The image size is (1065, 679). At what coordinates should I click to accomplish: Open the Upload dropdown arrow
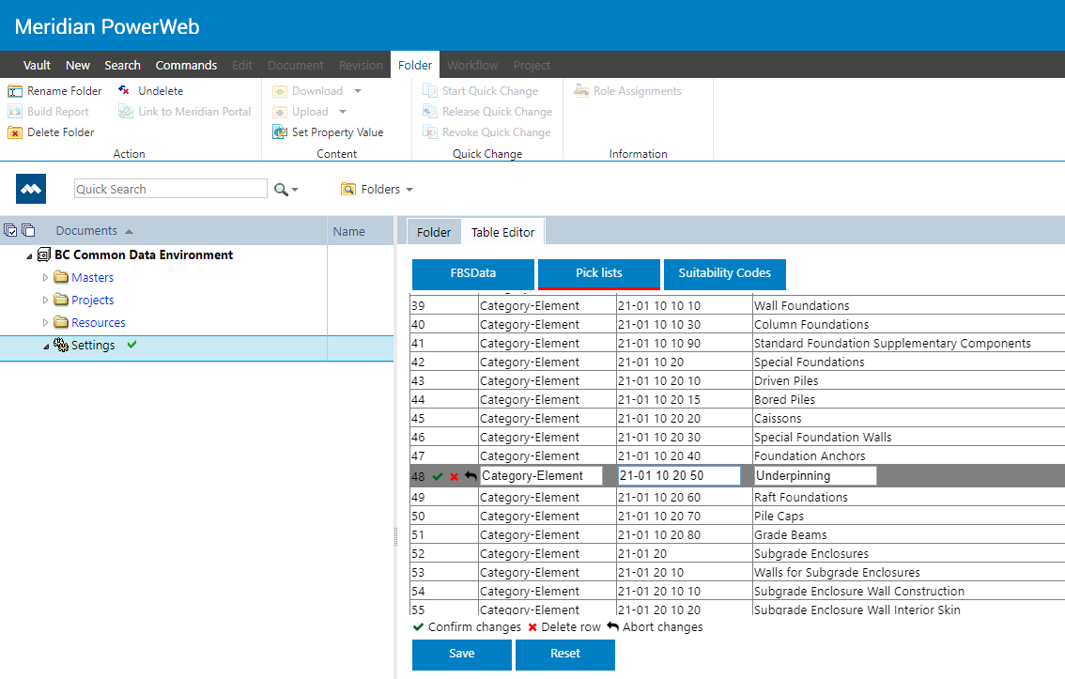343,112
